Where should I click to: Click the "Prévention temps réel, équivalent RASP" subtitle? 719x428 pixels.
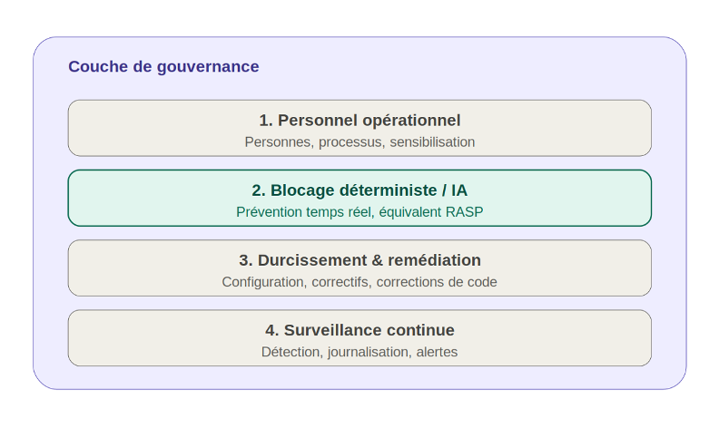click(359, 212)
